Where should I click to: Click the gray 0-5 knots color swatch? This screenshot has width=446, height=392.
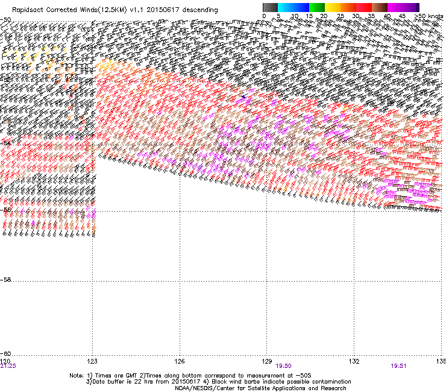[270, 7]
